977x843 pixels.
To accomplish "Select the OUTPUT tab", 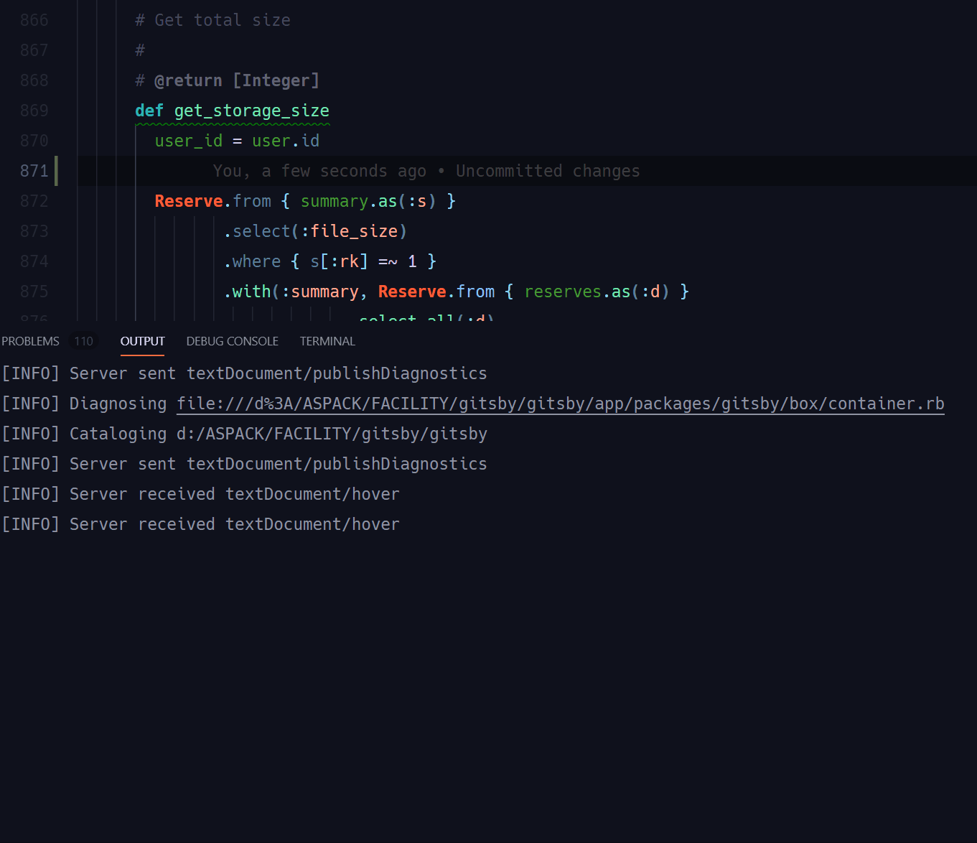I will coord(141,341).
